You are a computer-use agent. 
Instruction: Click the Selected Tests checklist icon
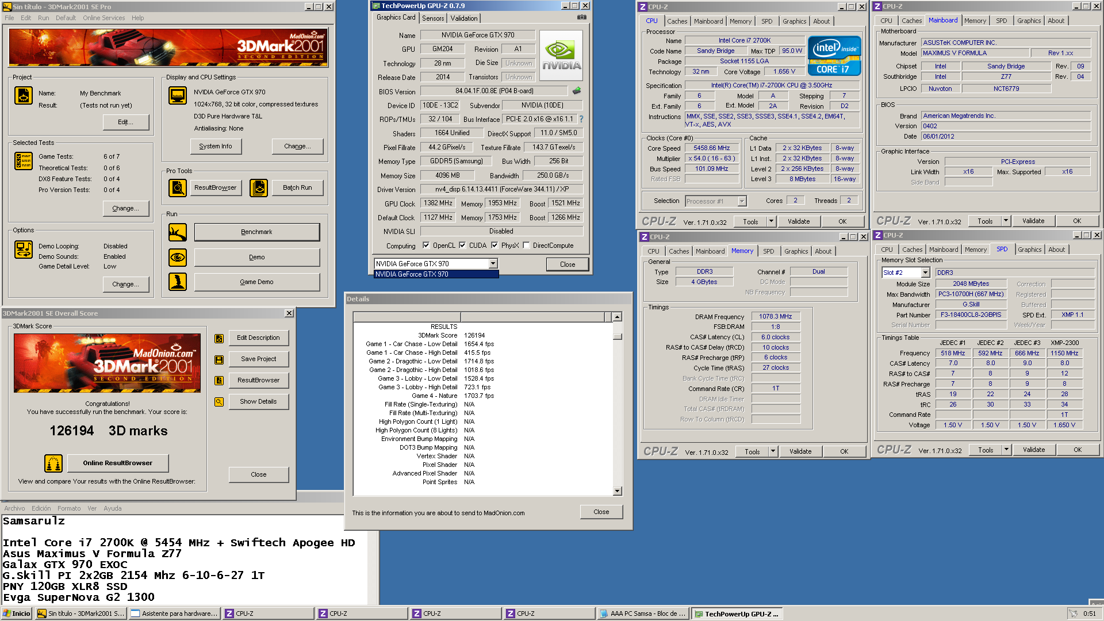(x=24, y=161)
